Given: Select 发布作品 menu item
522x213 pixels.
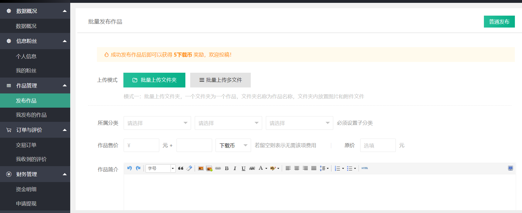Looking at the screenshot, I should [x=35, y=101].
